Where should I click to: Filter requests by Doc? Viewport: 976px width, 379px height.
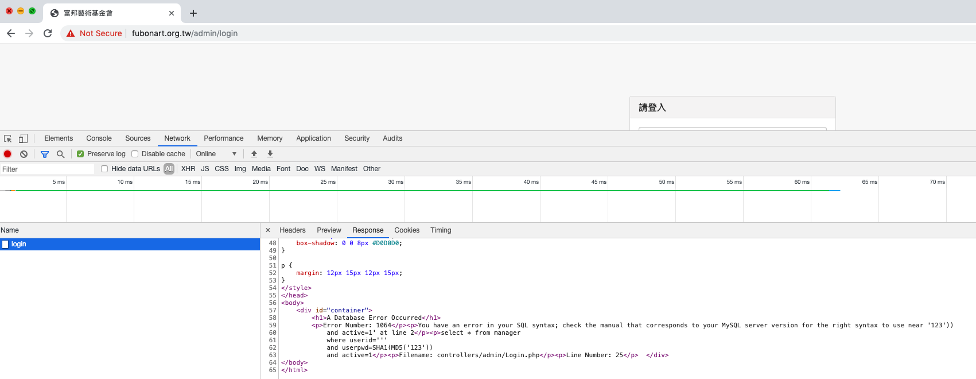pos(302,169)
